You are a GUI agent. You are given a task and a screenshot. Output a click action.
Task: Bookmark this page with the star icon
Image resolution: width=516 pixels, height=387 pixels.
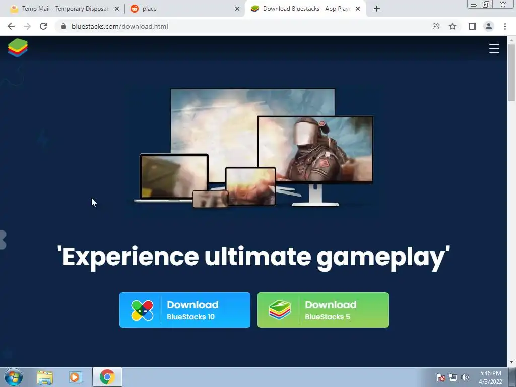tap(453, 26)
